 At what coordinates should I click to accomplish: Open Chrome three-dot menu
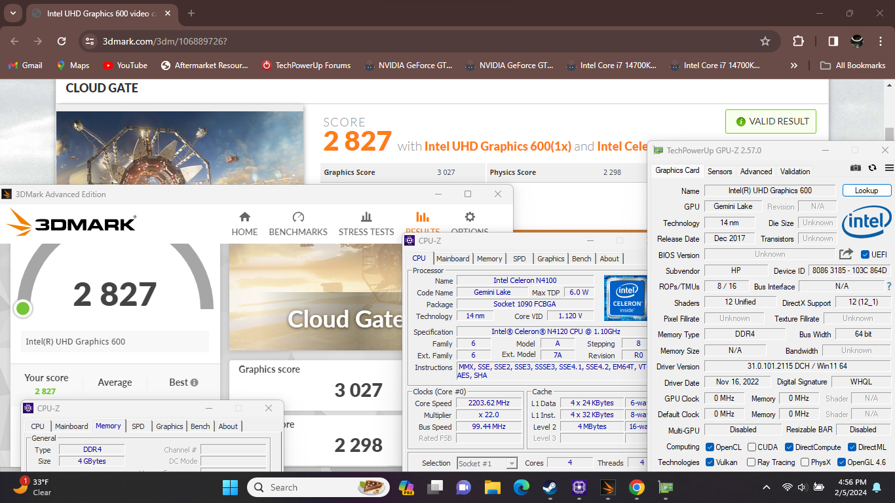pyautogui.click(x=881, y=41)
